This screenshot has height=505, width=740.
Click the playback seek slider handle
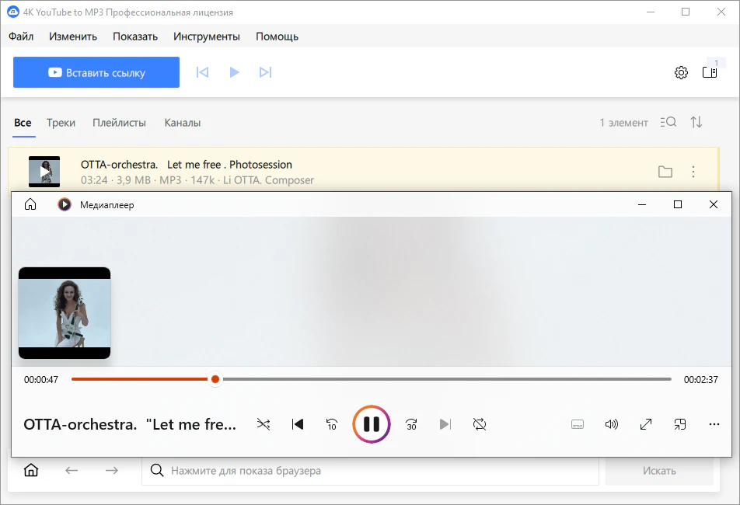point(215,379)
